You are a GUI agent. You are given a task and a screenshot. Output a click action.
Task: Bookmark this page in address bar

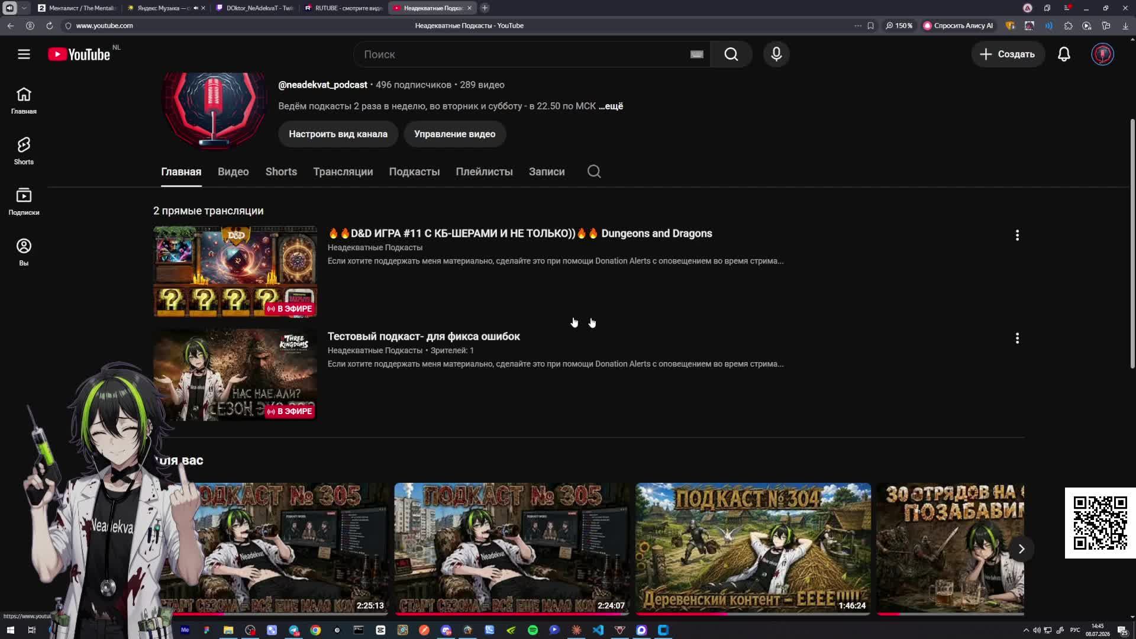pyautogui.click(x=870, y=25)
